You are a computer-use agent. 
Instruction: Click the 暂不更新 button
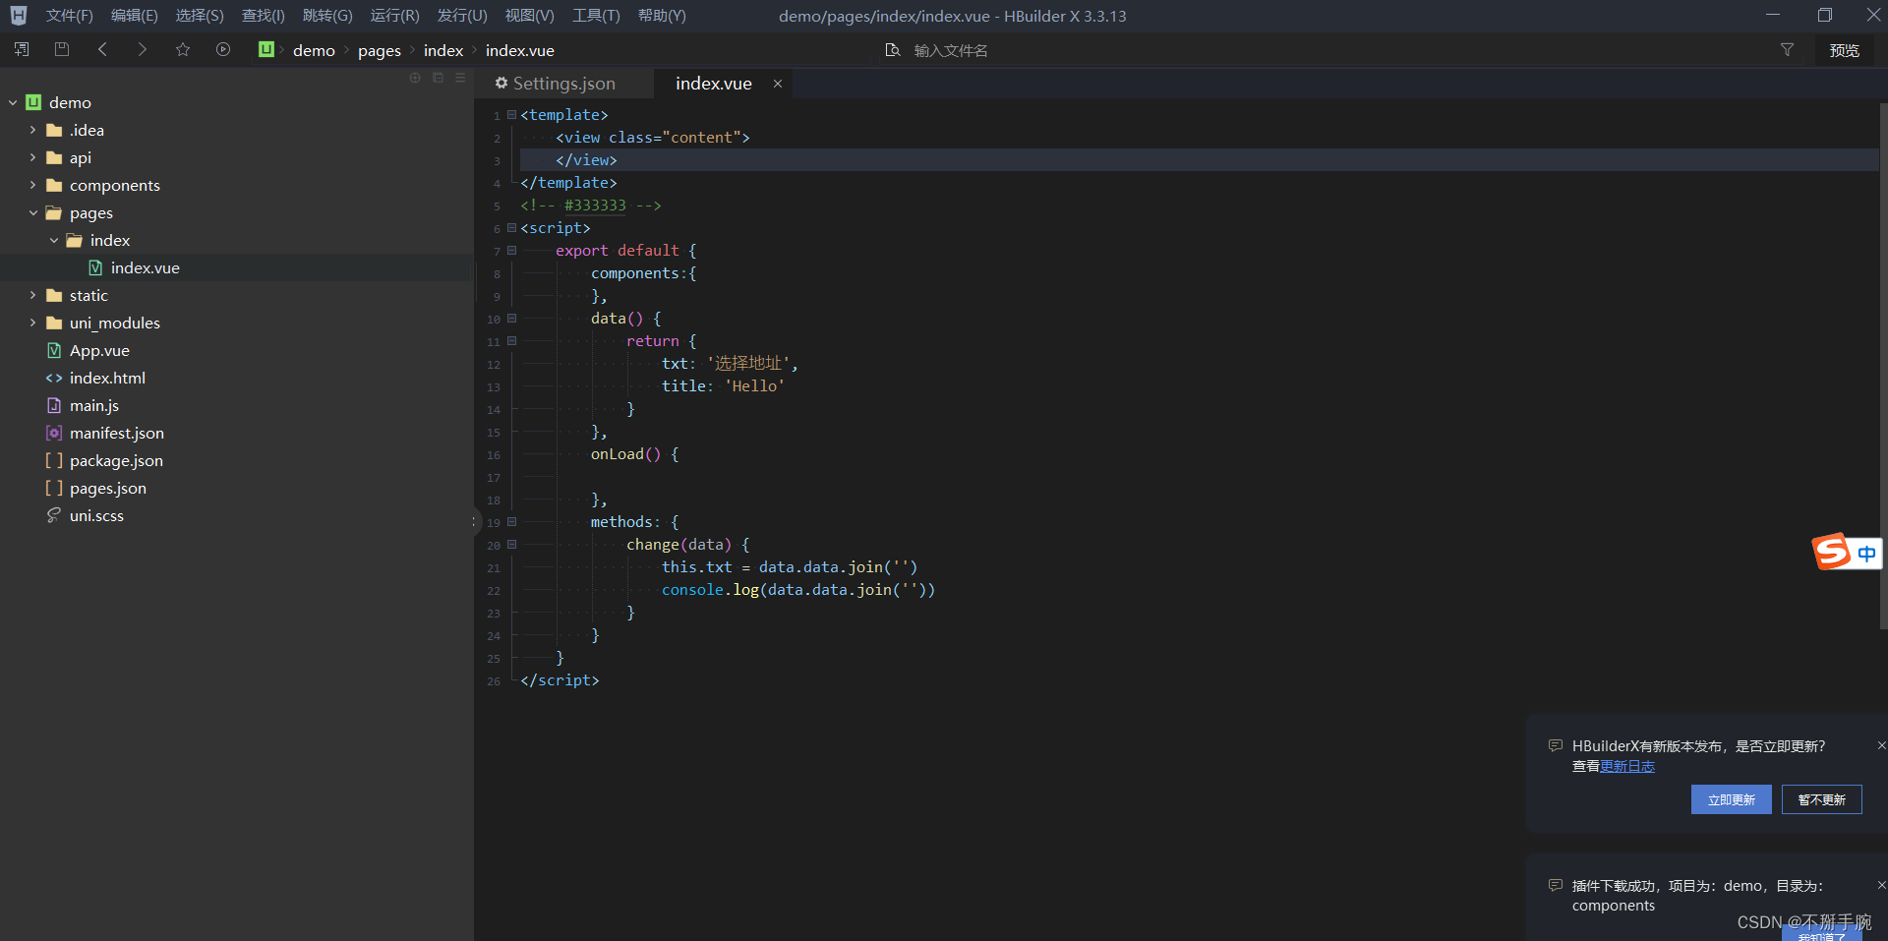coord(1821,799)
